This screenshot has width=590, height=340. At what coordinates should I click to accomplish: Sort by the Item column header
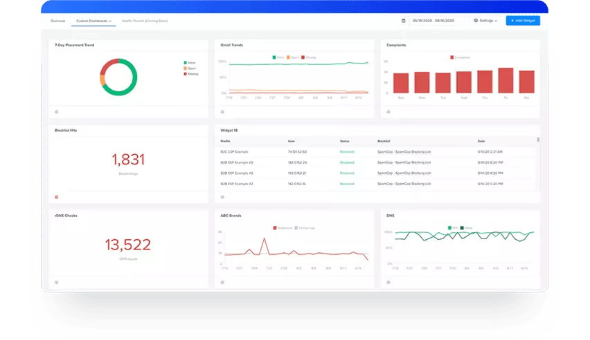pos(292,141)
